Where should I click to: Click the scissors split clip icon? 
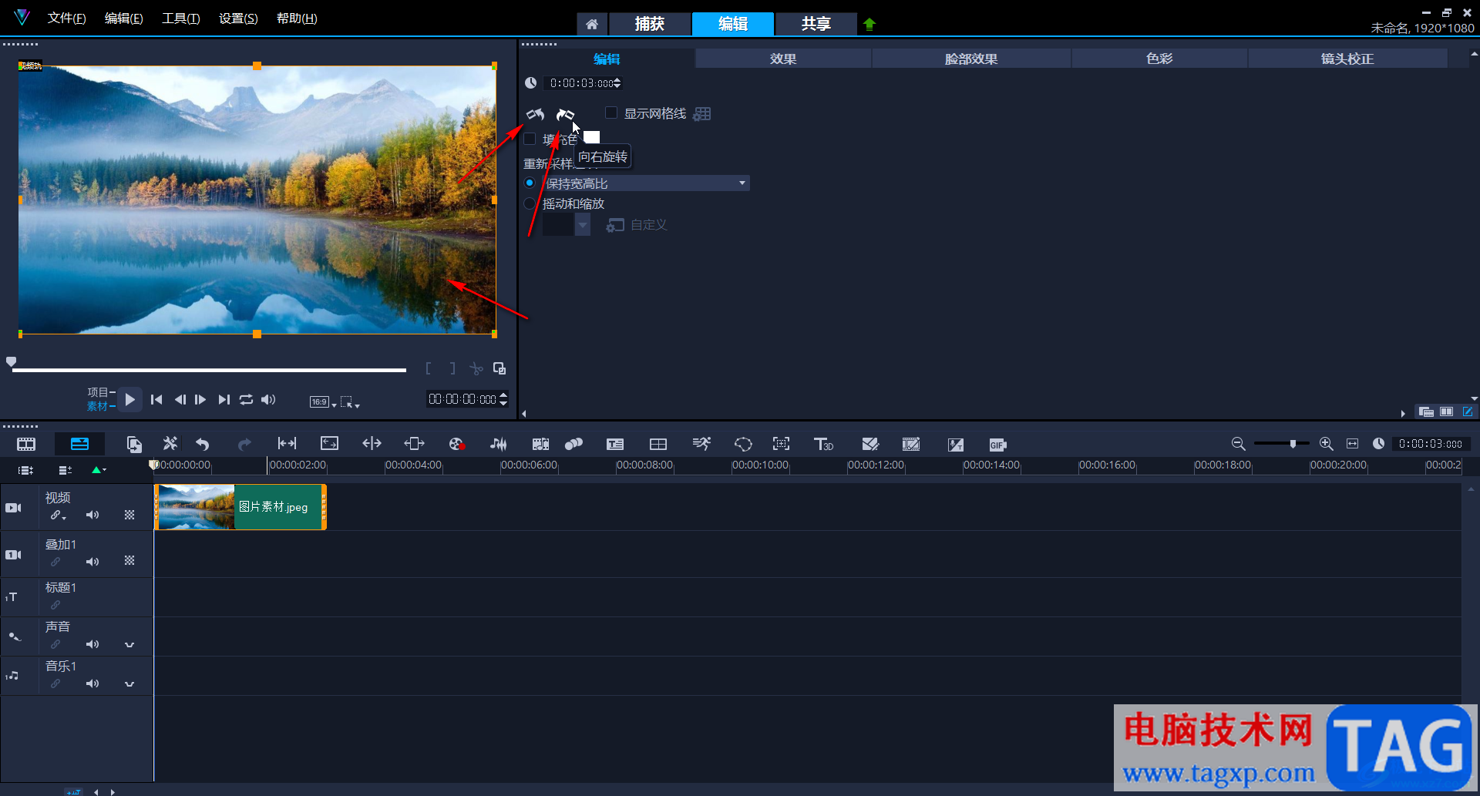coord(476,368)
